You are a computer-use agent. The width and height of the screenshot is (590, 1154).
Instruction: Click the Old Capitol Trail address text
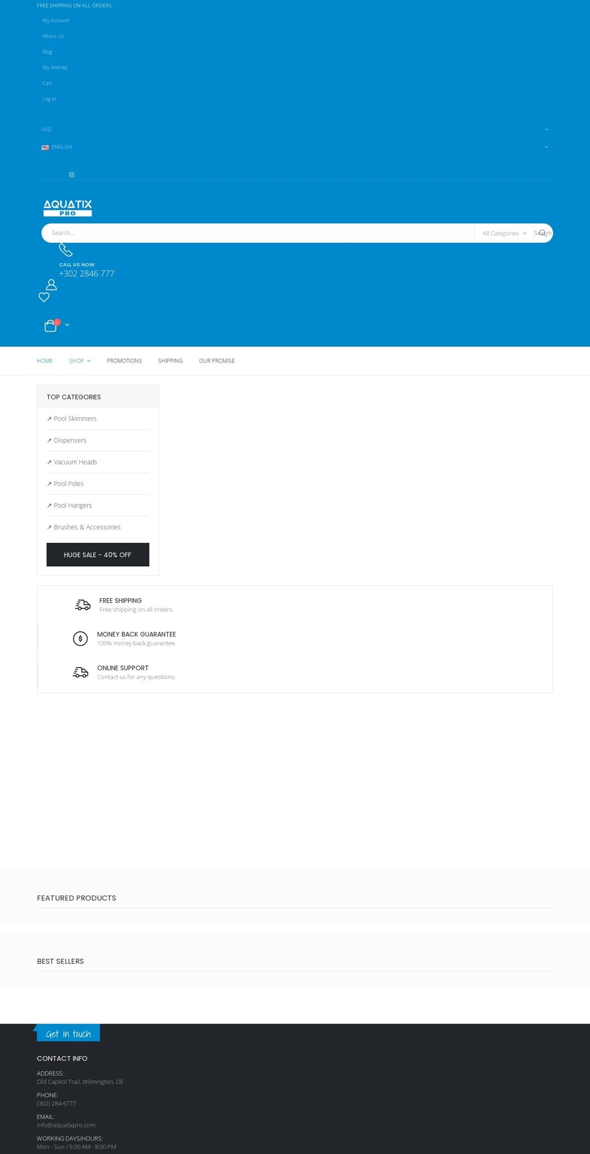pyautogui.click(x=80, y=1082)
